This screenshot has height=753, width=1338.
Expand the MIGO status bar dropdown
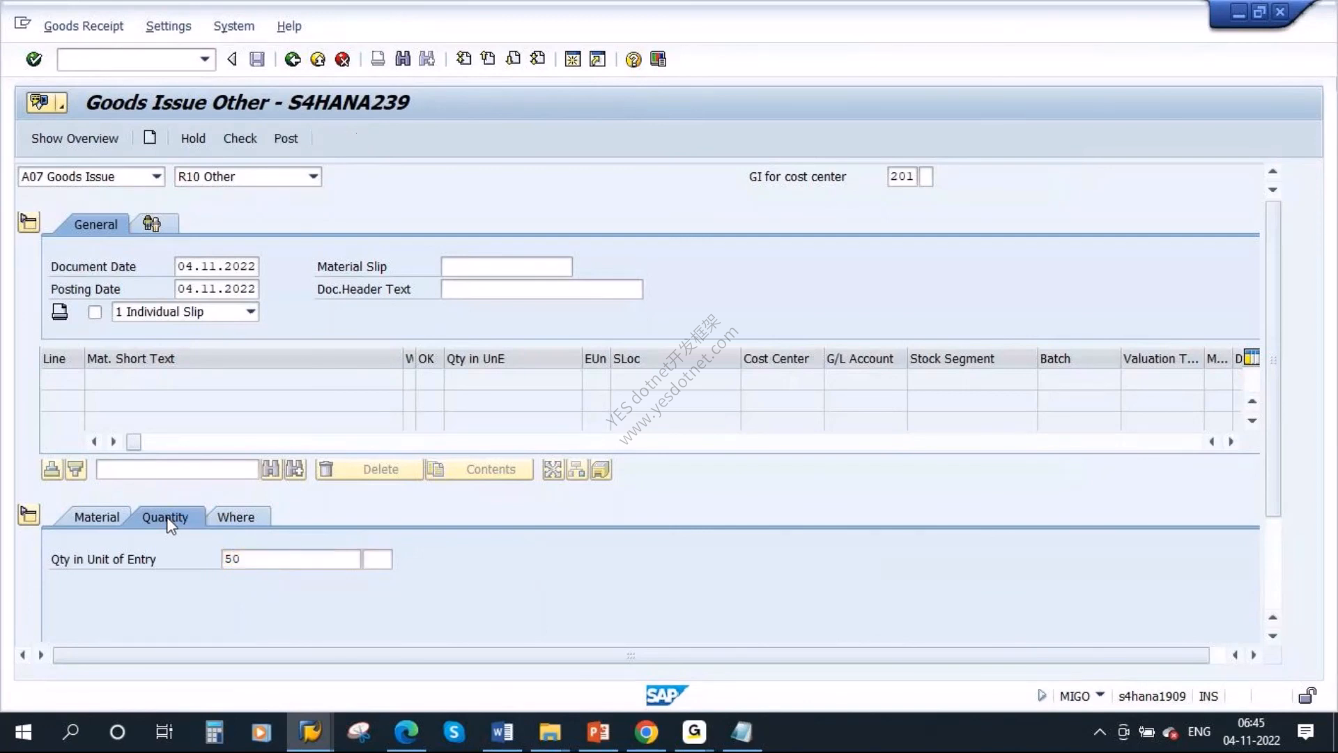1100,694
